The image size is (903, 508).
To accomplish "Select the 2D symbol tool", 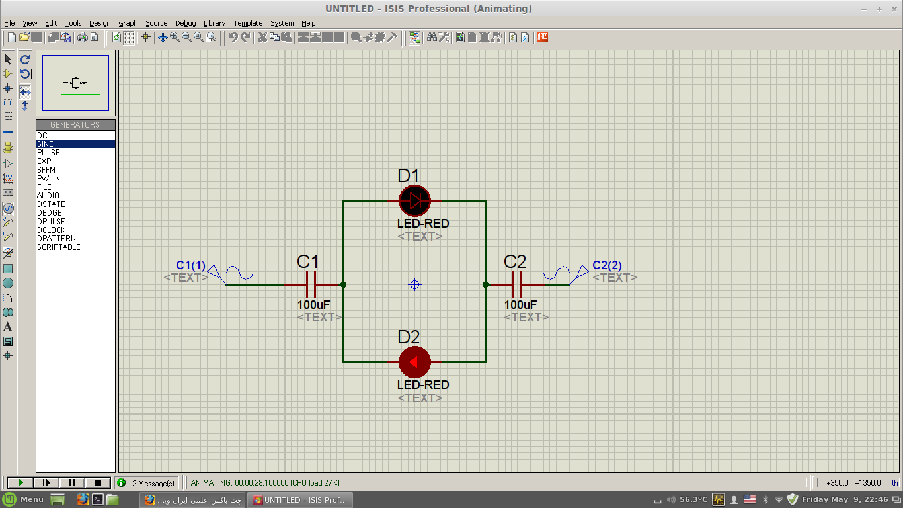I will point(8,341).
